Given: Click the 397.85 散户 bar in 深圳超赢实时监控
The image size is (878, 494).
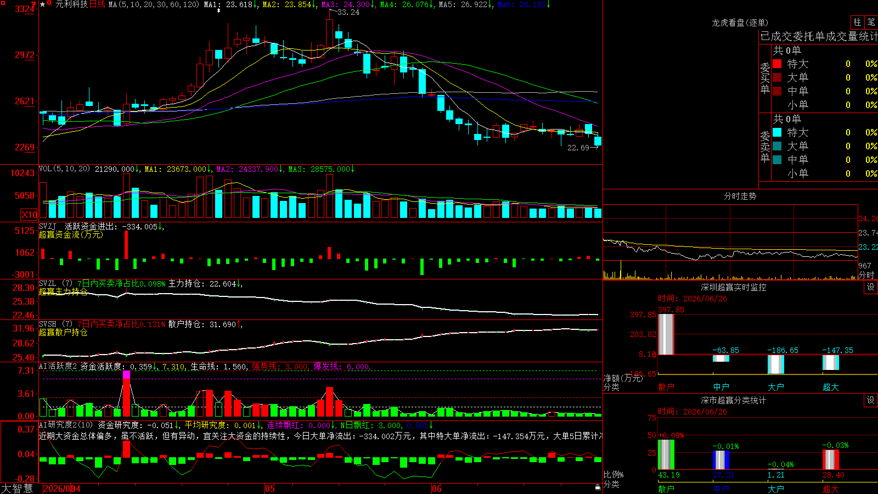Looking at the screenshot, I should point(666,334).
